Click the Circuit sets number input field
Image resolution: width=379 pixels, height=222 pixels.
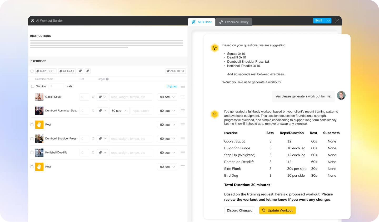pyautogui.click(x=57, y=86)
